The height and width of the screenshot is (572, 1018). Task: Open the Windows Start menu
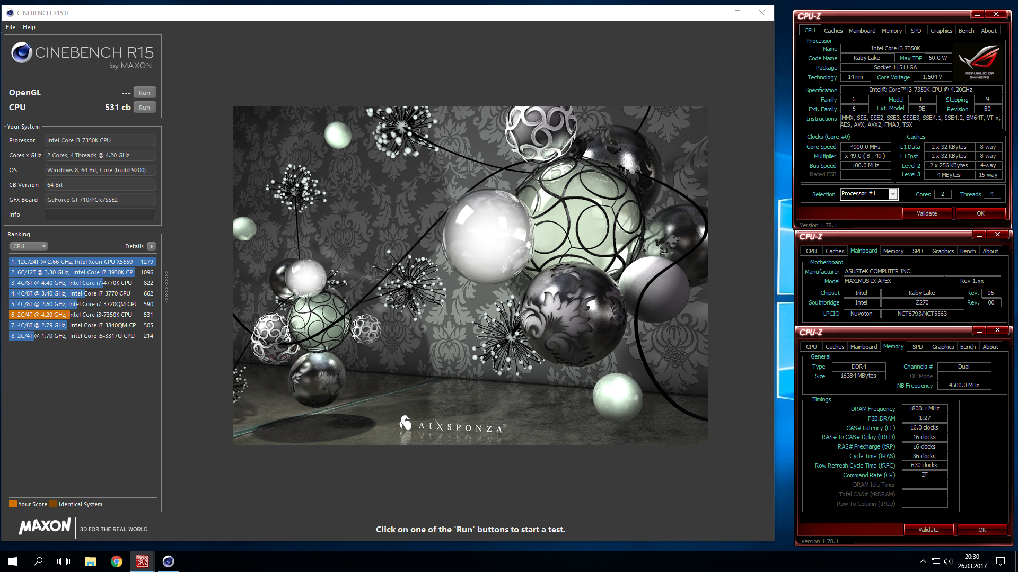coord(13,561)
